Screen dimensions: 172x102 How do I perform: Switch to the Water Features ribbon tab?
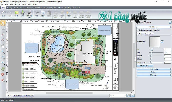[x=40, y=8]
